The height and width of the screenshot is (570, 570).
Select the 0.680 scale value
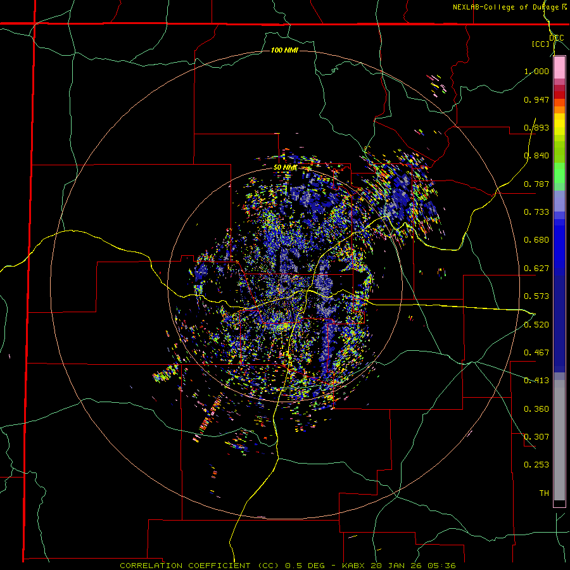(536, 240)
